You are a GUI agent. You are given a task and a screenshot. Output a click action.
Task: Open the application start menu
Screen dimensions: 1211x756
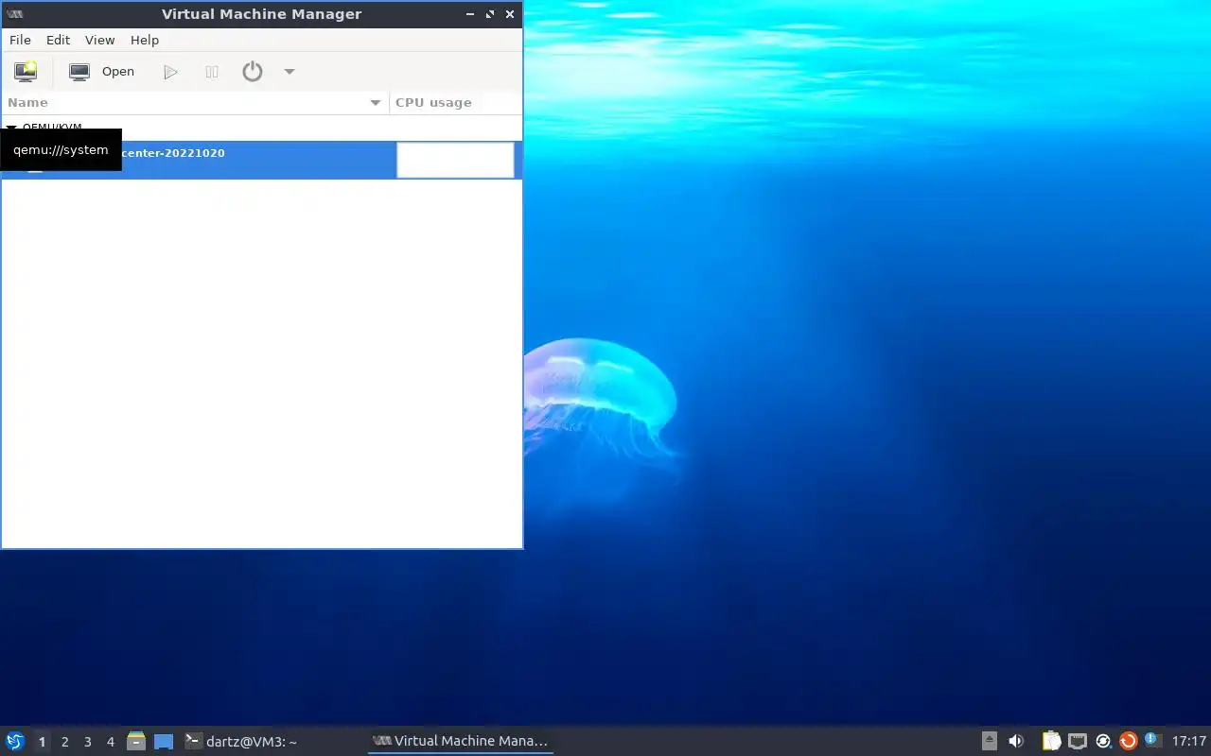[15, 741]
